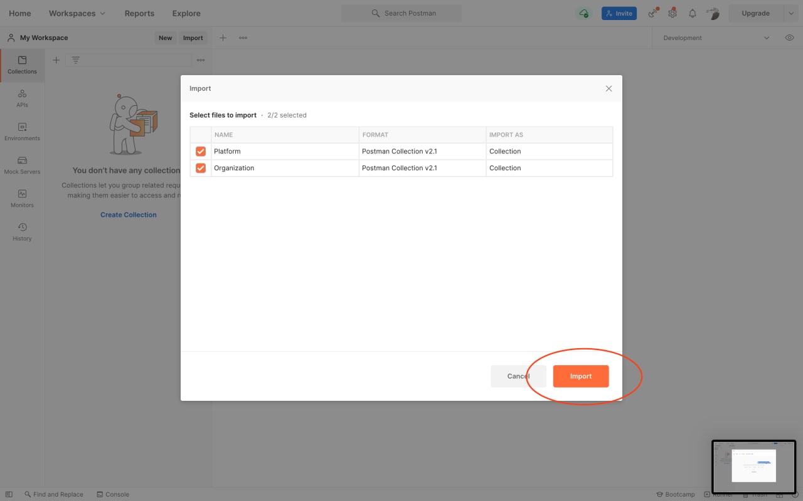Cancel the import dialog

pos(518,376)
